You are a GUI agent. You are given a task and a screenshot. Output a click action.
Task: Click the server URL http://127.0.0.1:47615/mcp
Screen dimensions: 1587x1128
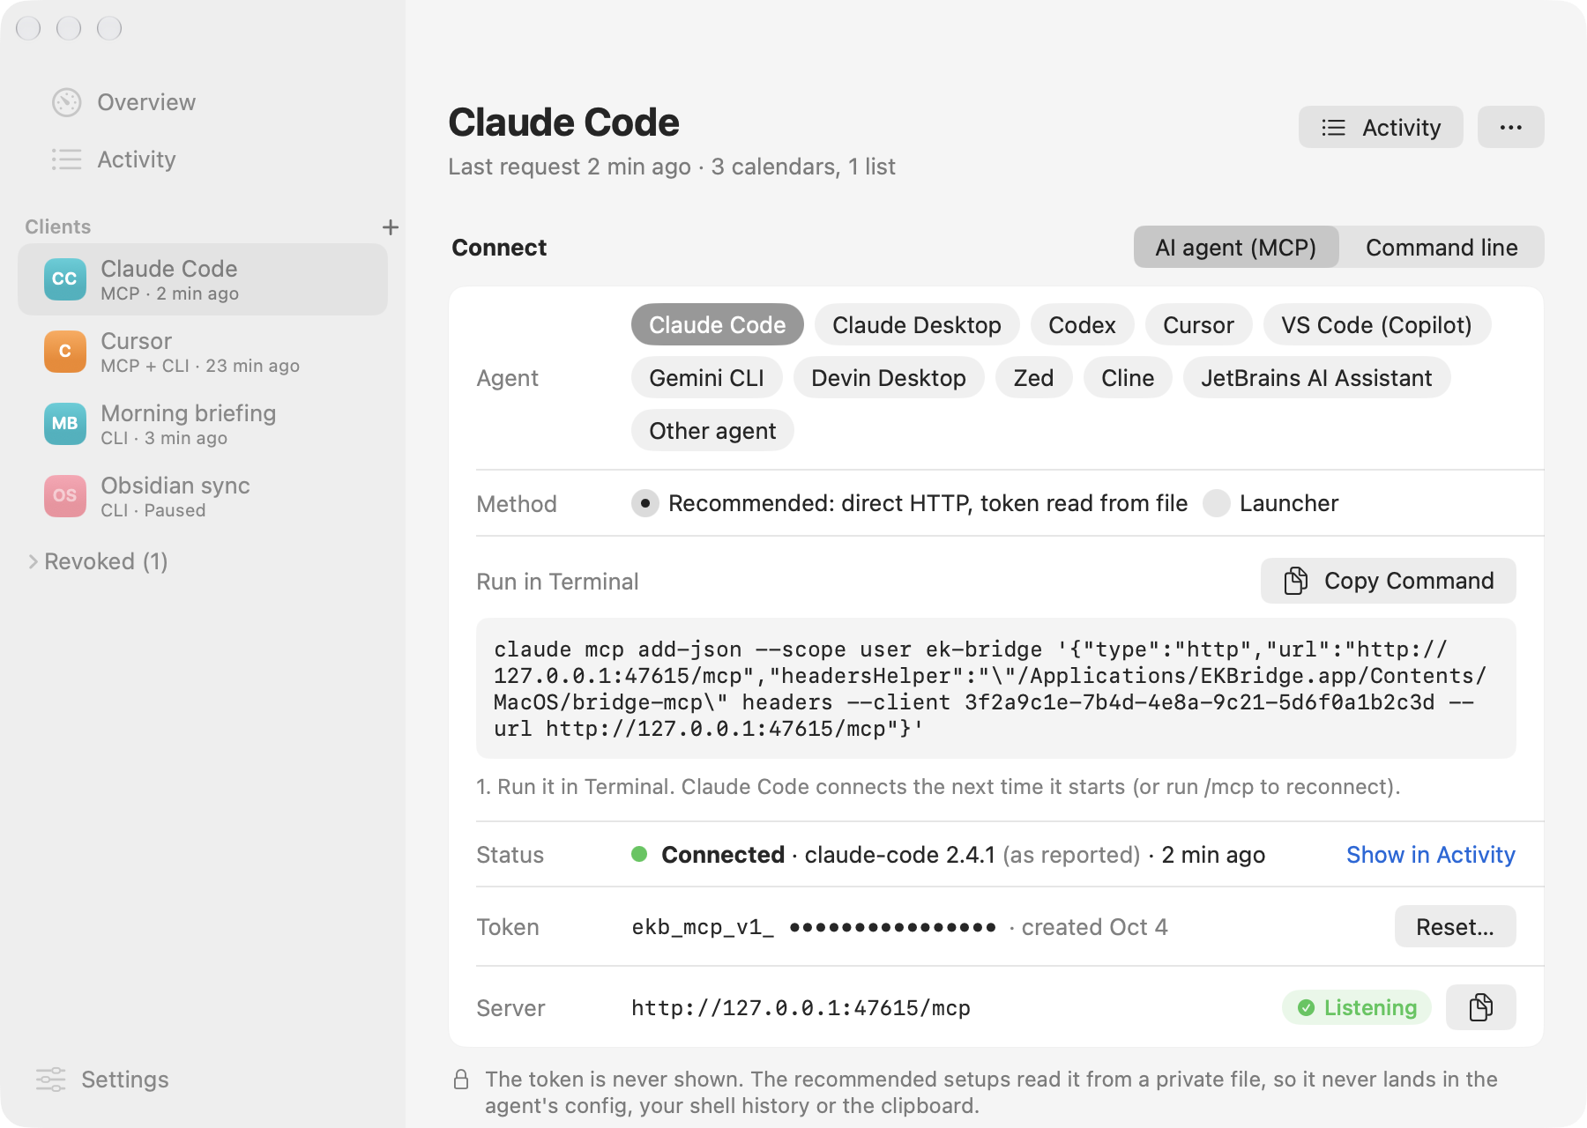point(801,1008)
